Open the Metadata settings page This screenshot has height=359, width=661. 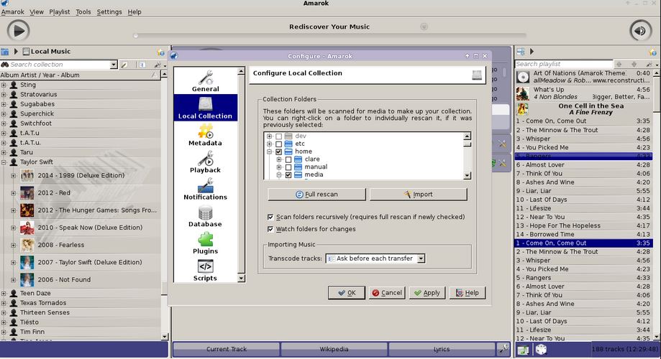205,135
